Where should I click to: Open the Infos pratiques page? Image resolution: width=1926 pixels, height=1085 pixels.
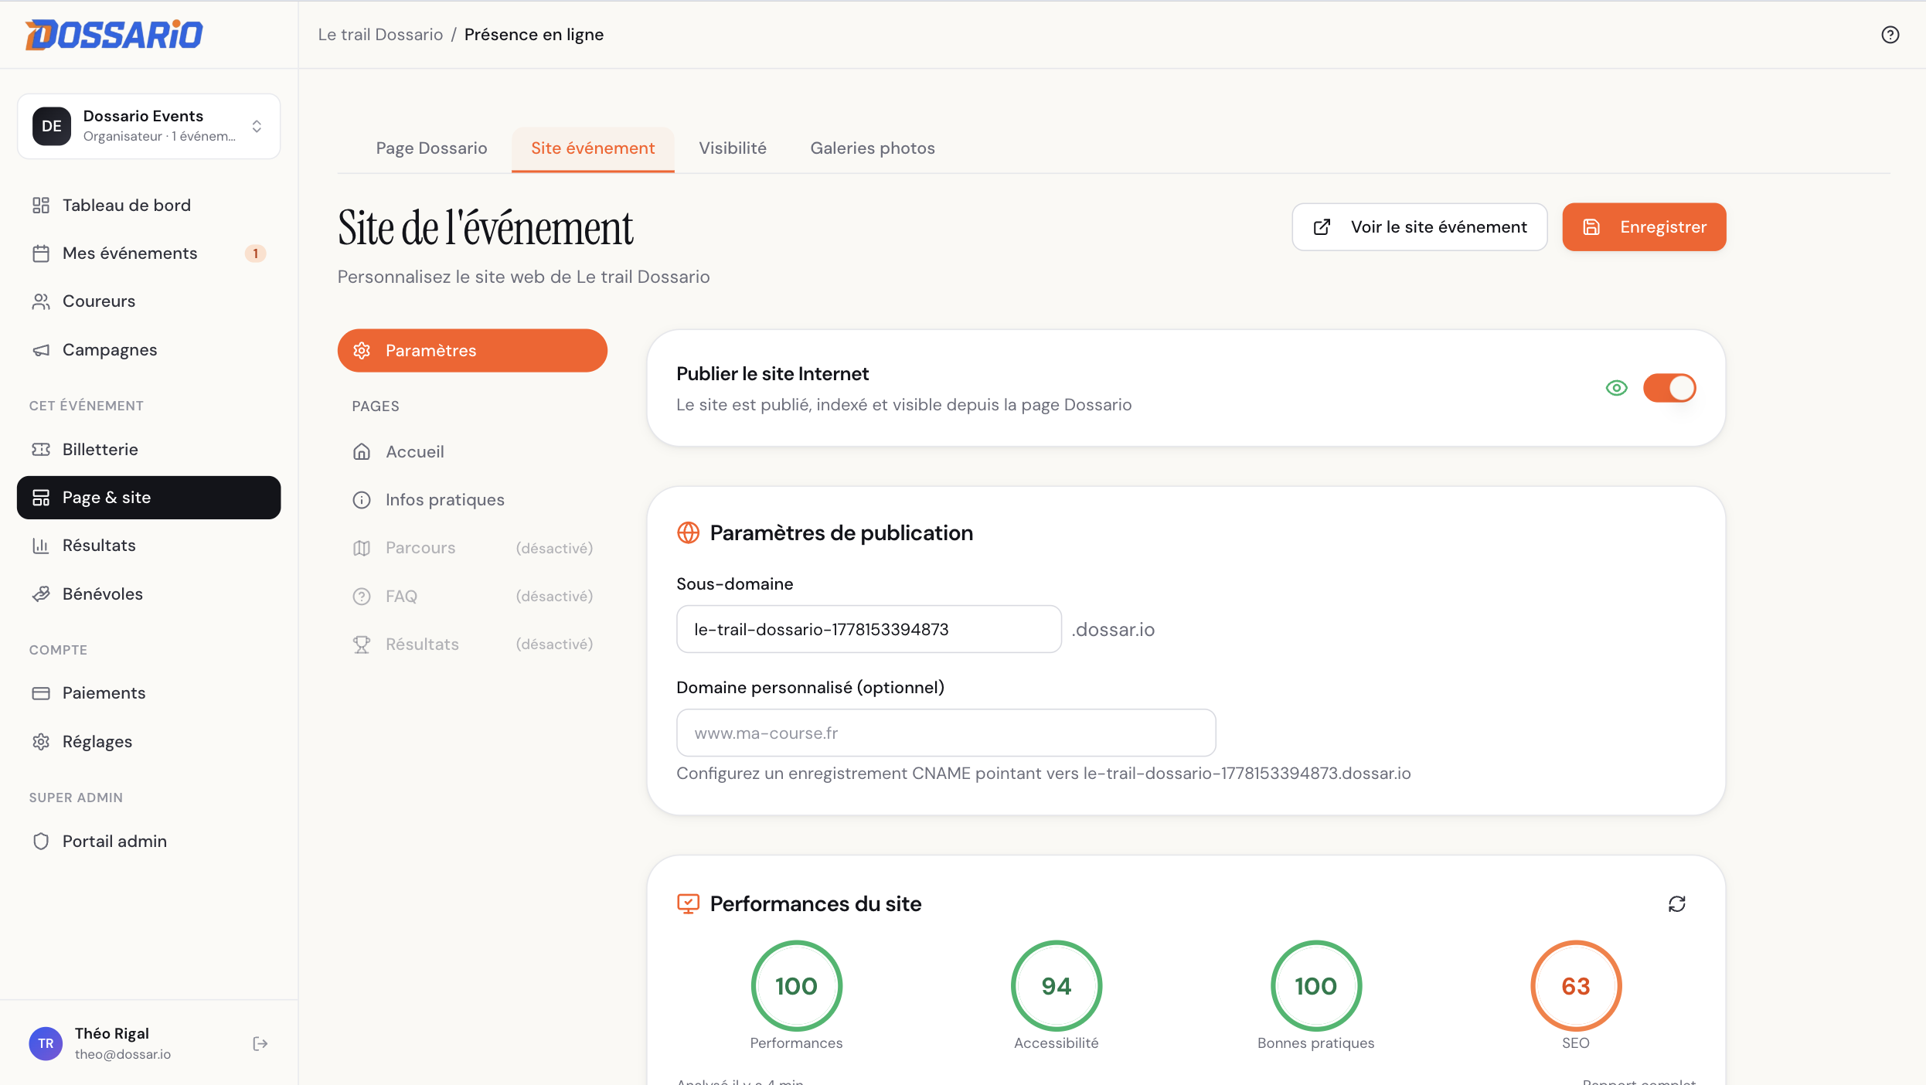click(x=472, y=500)
